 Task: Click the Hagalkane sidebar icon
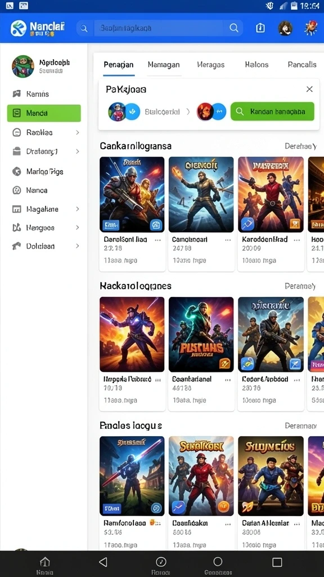16,209
